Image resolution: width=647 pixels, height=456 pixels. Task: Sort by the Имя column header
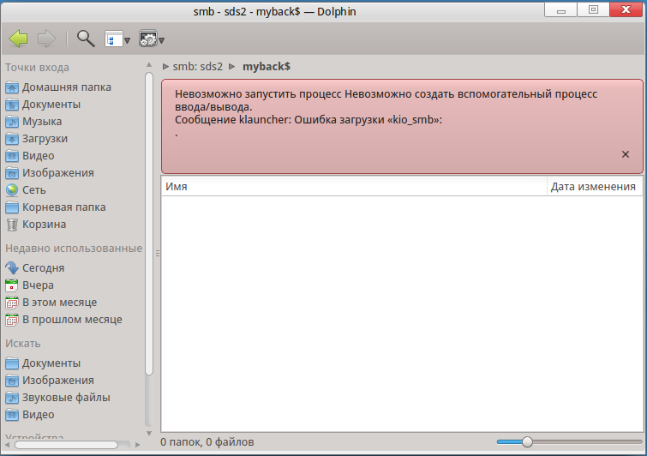coord(354,187)
